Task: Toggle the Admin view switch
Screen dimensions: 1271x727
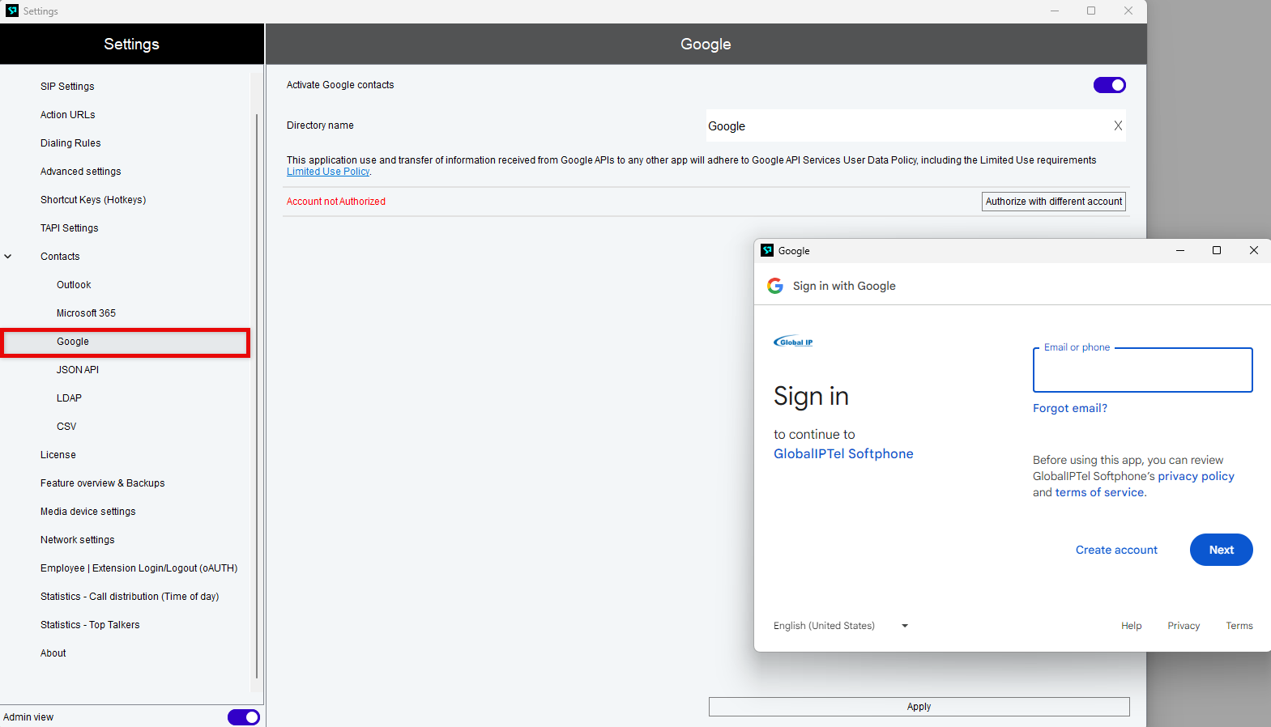Action: click(244, 717)
